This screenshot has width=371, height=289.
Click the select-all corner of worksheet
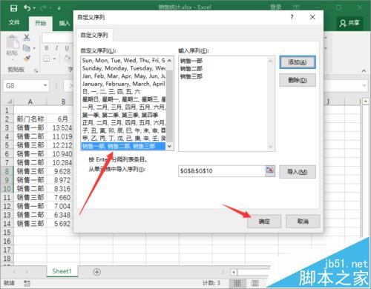(x=9, y=102)
